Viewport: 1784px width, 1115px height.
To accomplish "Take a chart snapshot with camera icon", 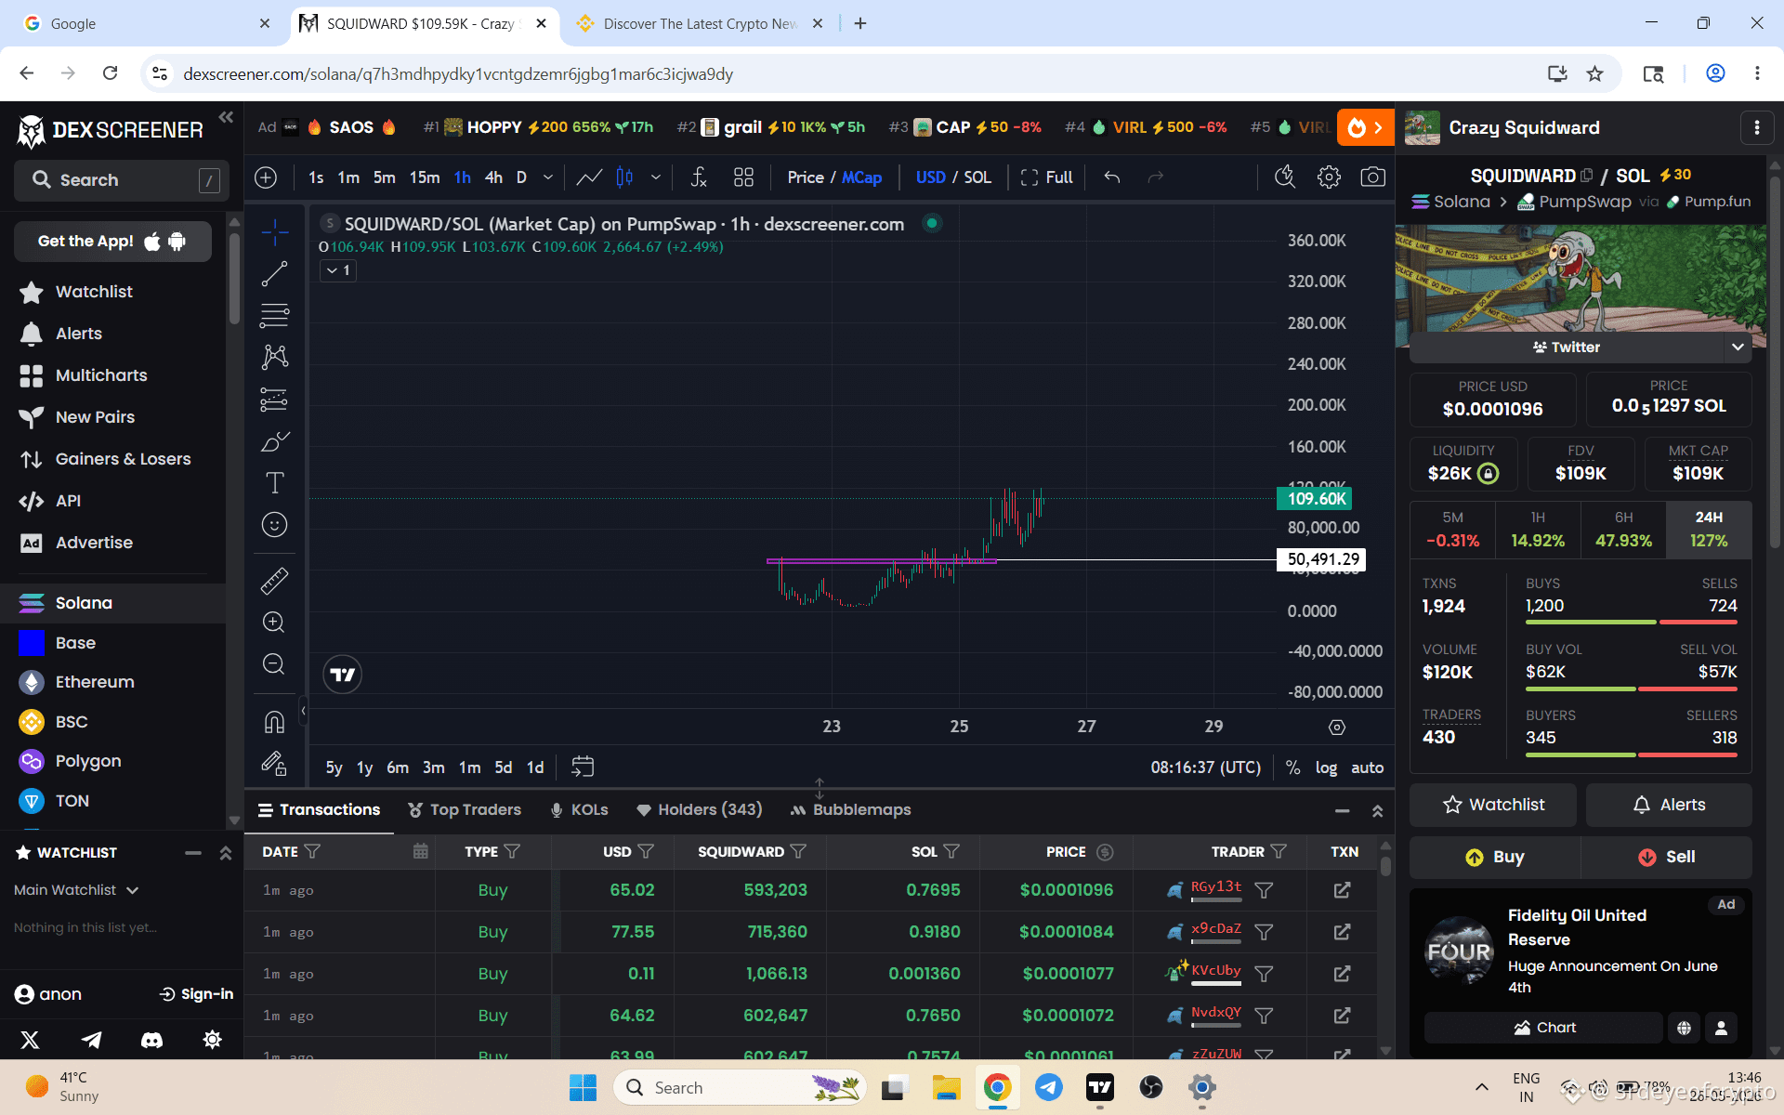I will 1372,177.
